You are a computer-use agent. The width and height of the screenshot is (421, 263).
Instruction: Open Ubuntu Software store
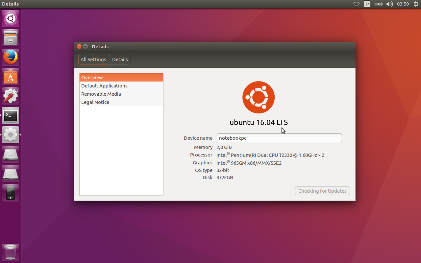(x=11, y=77)
